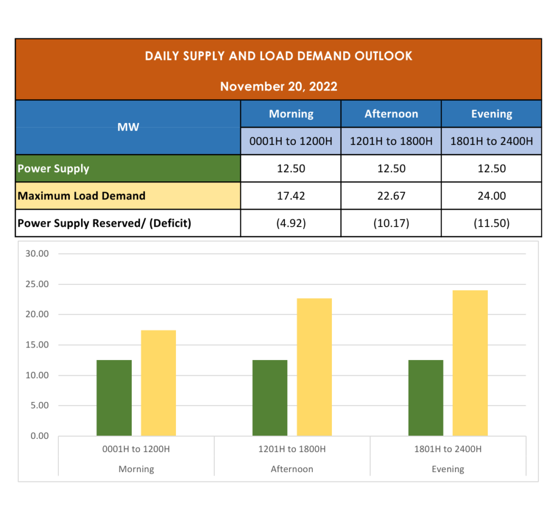558x525 pixels.
Task: Click the yellow Evening bar in chart
Action: [470, 363]
